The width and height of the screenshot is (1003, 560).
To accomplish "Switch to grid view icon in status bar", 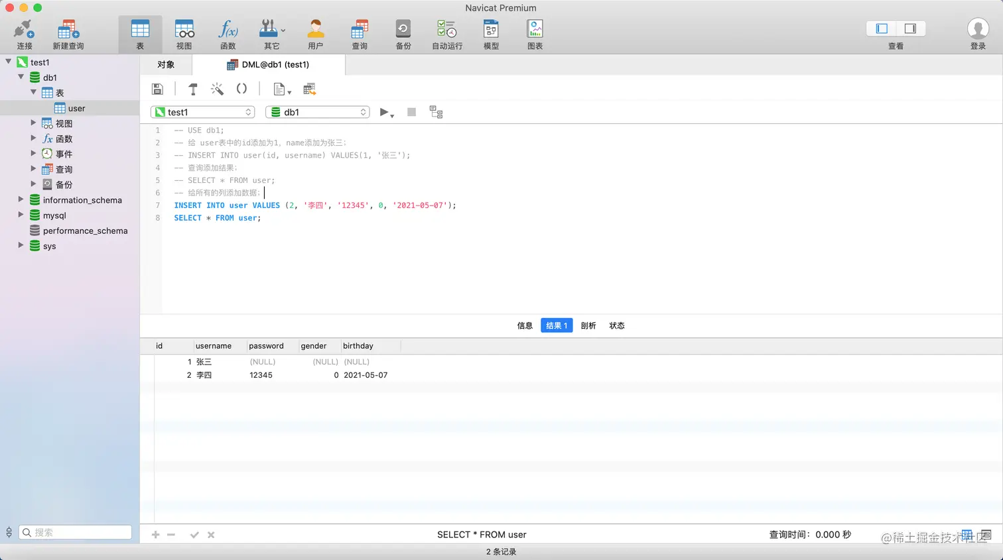I will click(x=967, y=534).
